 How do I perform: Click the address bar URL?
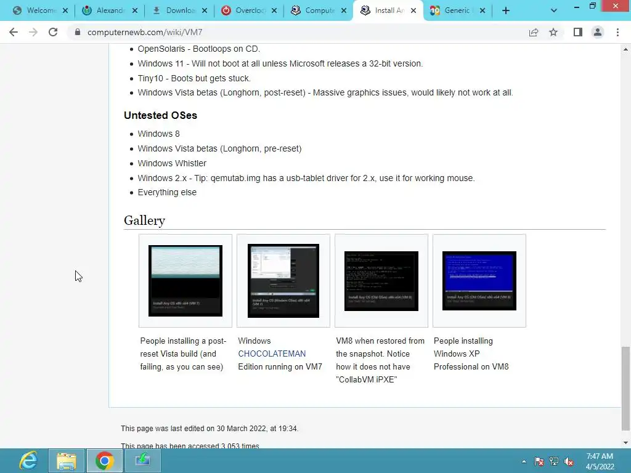(145, 32)
